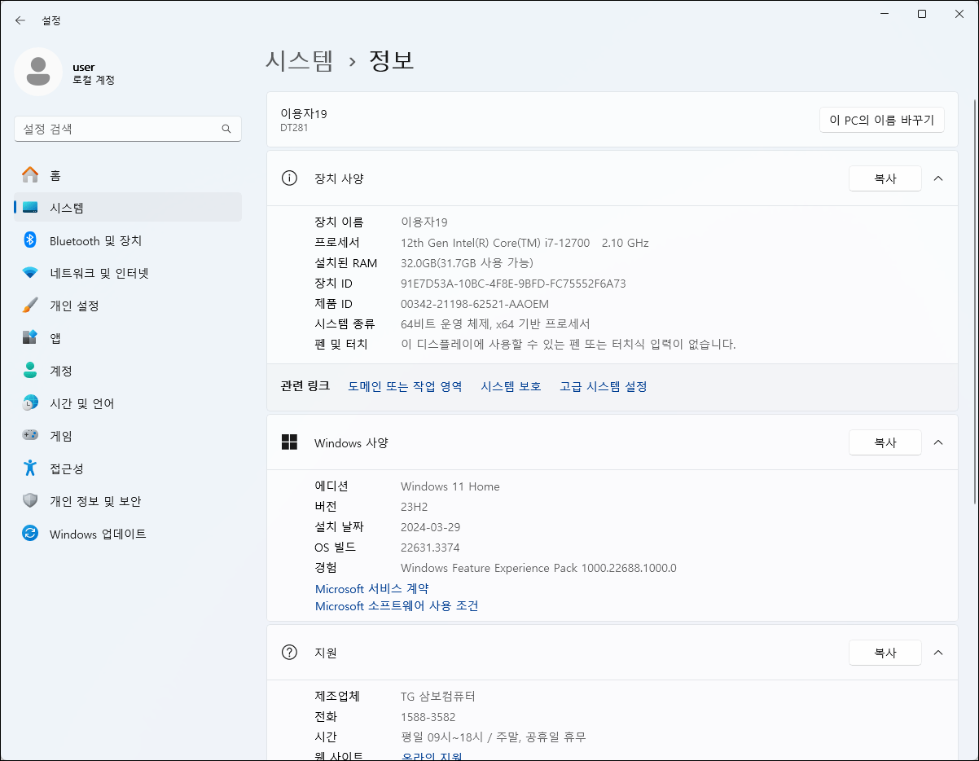Select 시간 및 언어 category
Image resolution: width=979 pixels, height=761 pixels.
[x=128, y=403]
